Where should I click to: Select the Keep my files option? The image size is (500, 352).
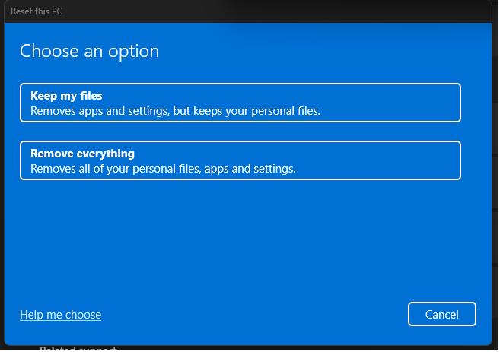click(240, 103)
